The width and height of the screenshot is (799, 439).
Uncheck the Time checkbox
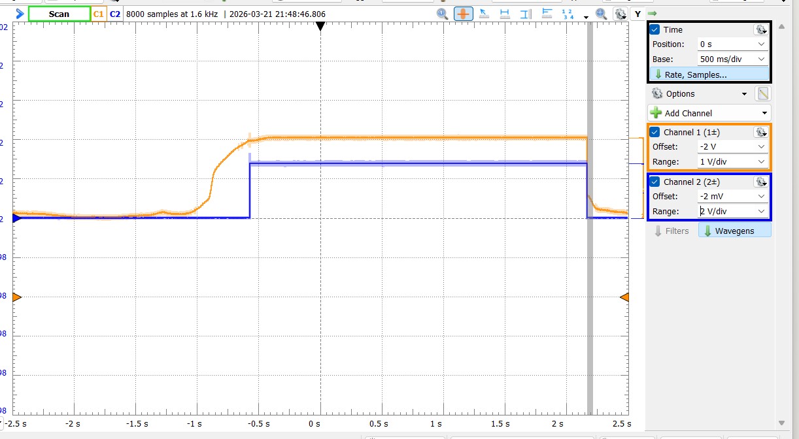[655, 29]
